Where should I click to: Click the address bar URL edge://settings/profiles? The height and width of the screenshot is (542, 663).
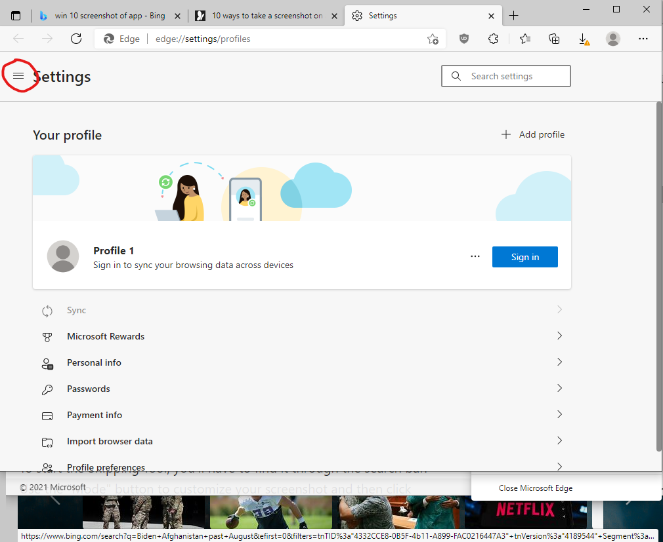click(x=203, y=39)
